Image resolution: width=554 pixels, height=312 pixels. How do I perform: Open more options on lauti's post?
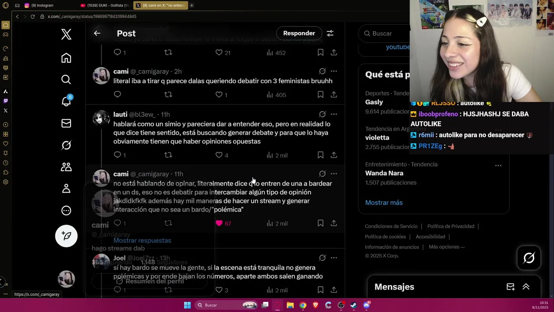(x=334, y=114)
